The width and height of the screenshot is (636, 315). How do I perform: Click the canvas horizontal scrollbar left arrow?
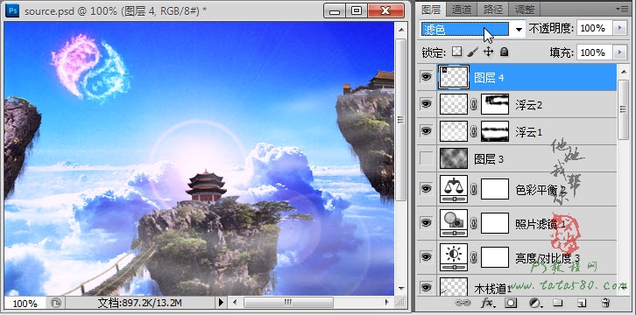pyautogui.click(x=235, y=302)
